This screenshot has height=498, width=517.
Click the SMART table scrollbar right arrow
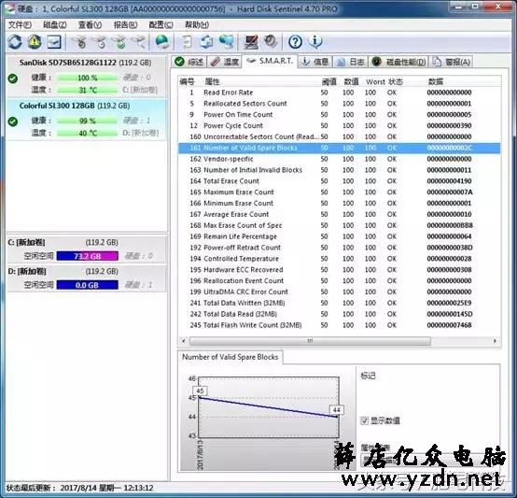(x=495, y=341)
